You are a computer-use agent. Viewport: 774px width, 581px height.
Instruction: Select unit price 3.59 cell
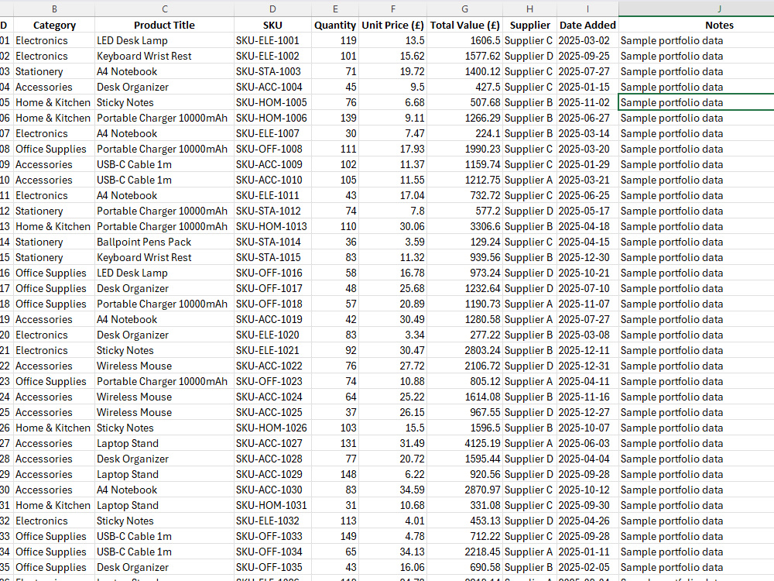[393, 242]
